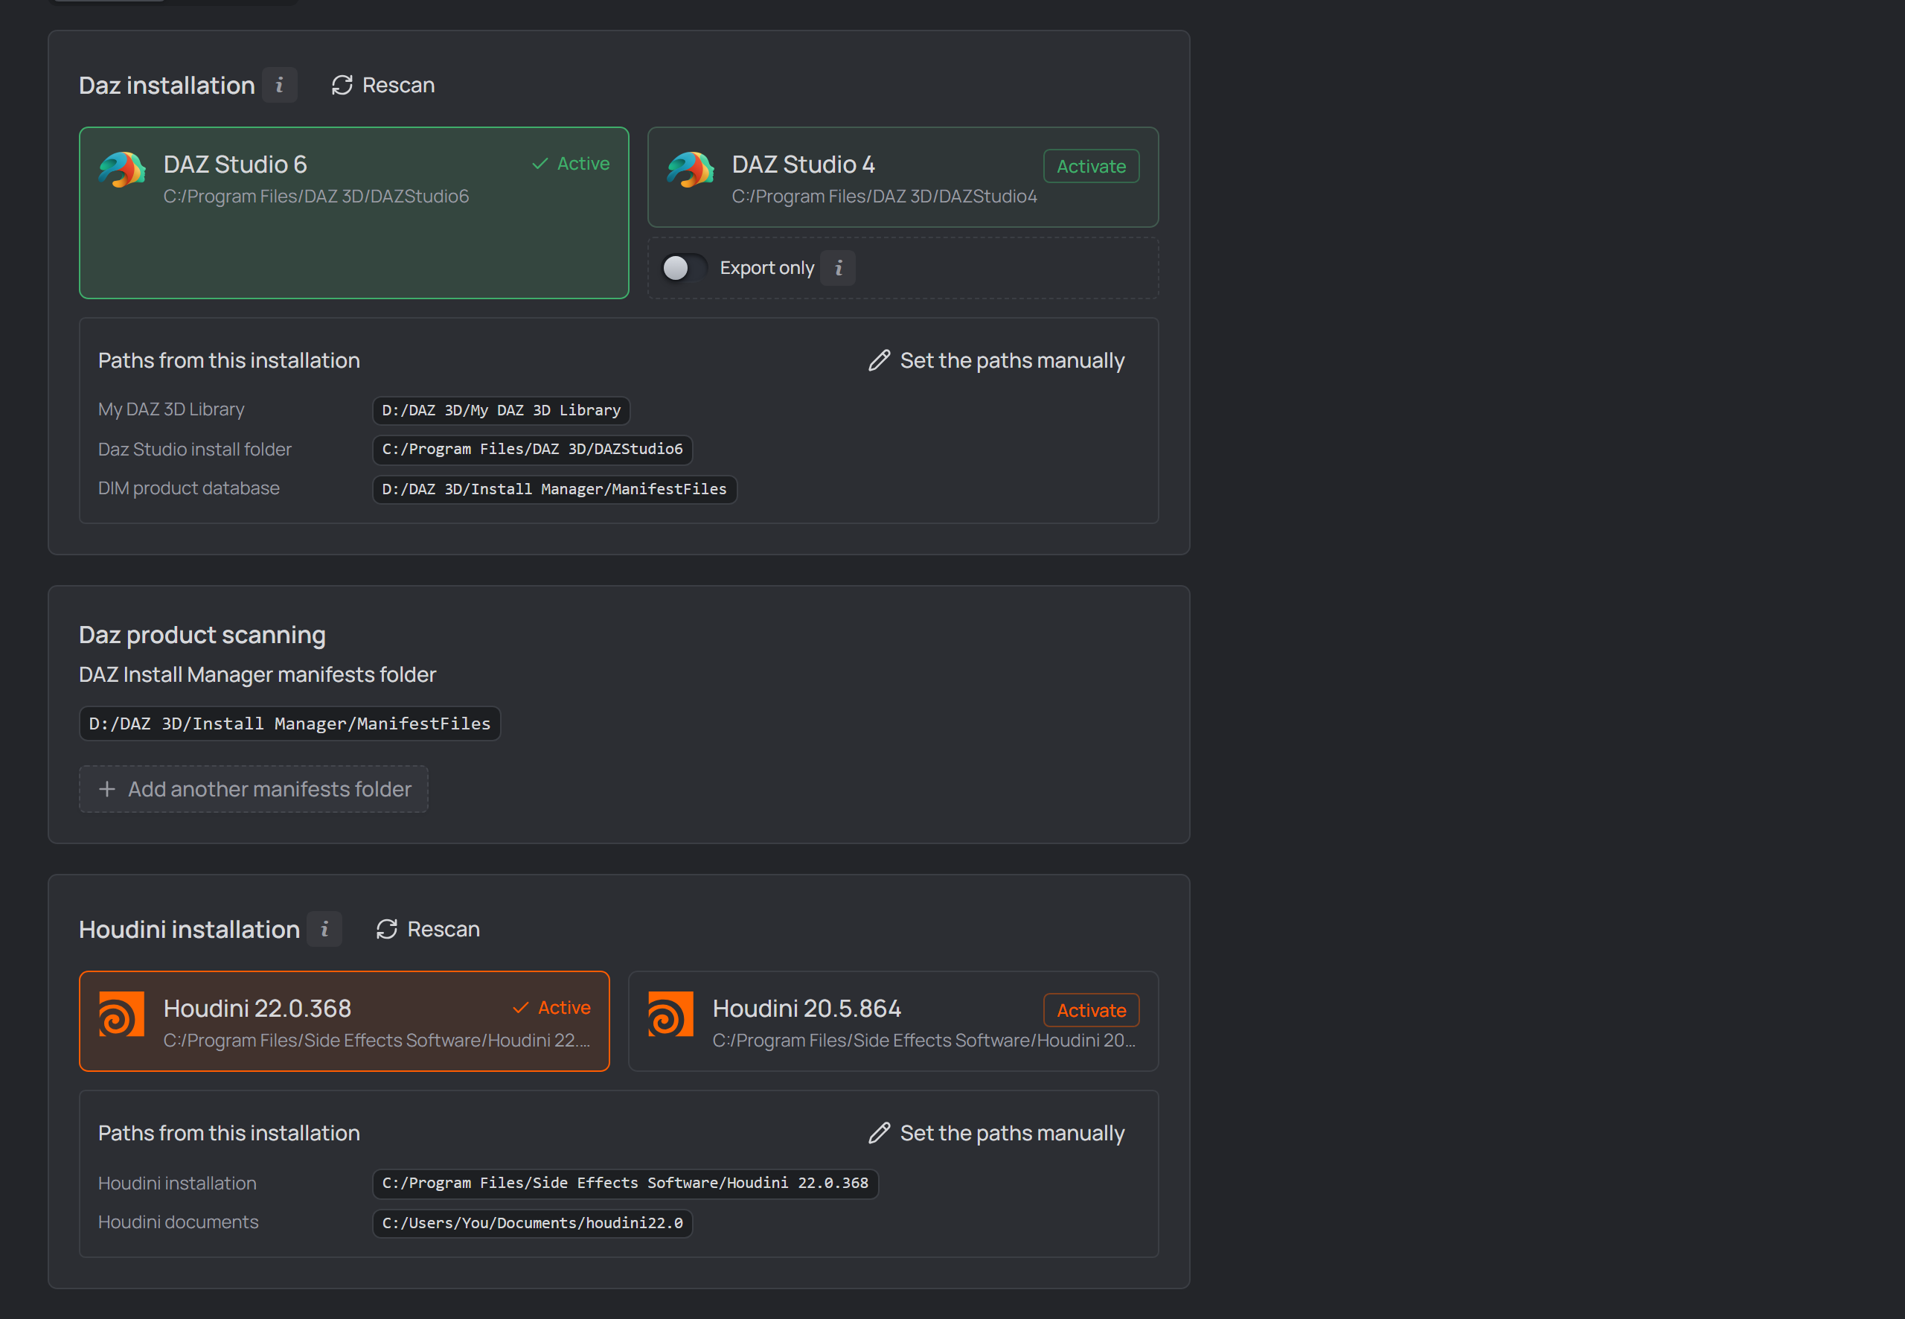Click the 'My DAZ 3D Library' label
The width and height of the screenshot is (1905, 1319).
pyautogui.click(x=171, y=409)
